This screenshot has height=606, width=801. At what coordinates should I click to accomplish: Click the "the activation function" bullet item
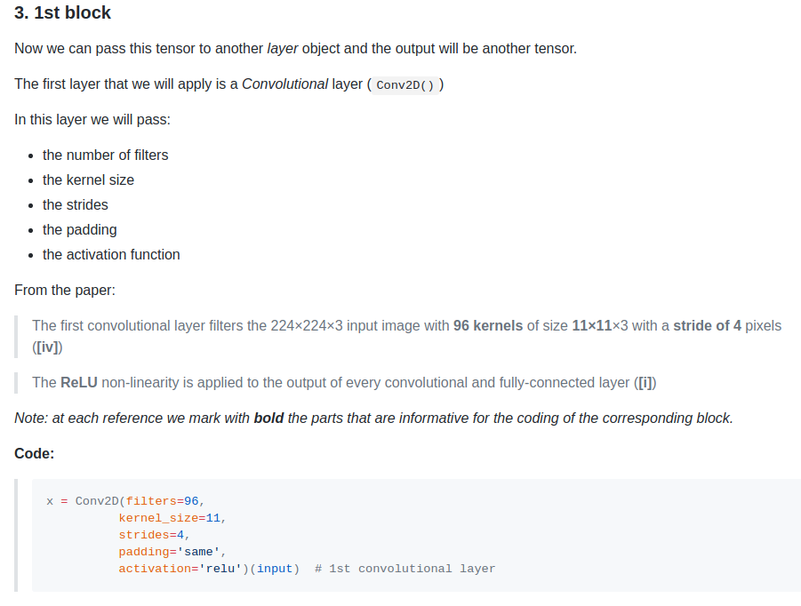[x=111, y=254]
